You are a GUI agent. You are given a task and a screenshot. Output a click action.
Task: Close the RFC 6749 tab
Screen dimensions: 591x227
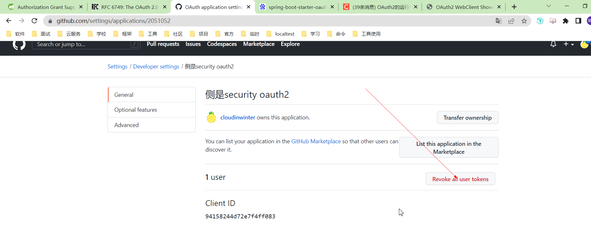click(165, 7)
